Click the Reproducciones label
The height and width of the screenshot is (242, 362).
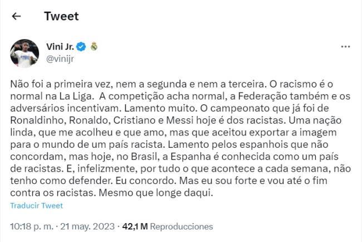click(182, 226)
